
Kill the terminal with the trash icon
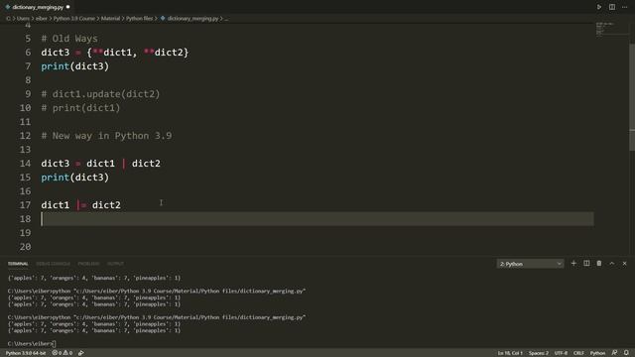tap(599, 264)
